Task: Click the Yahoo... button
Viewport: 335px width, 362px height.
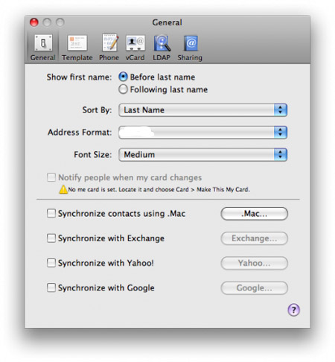Action: pos(255,263)
